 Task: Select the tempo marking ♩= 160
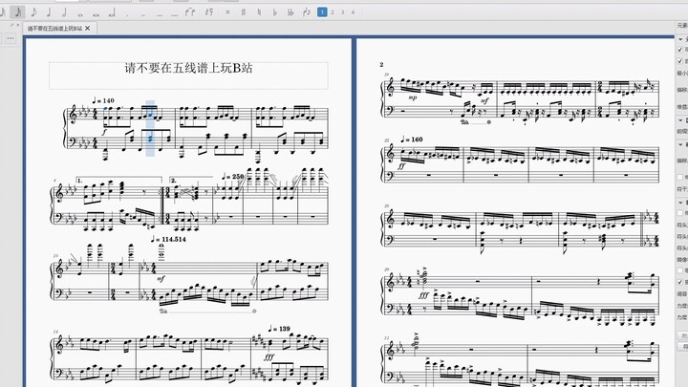click(412, 140)
